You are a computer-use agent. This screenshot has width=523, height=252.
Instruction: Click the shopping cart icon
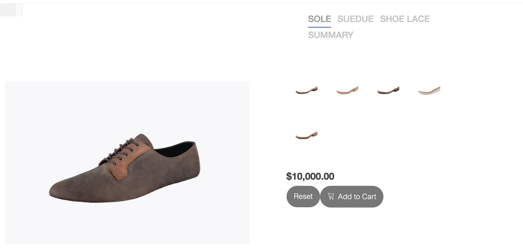[x=331, y=196]
